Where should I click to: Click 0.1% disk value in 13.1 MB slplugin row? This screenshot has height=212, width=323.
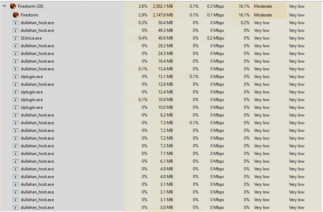(194, 77)
